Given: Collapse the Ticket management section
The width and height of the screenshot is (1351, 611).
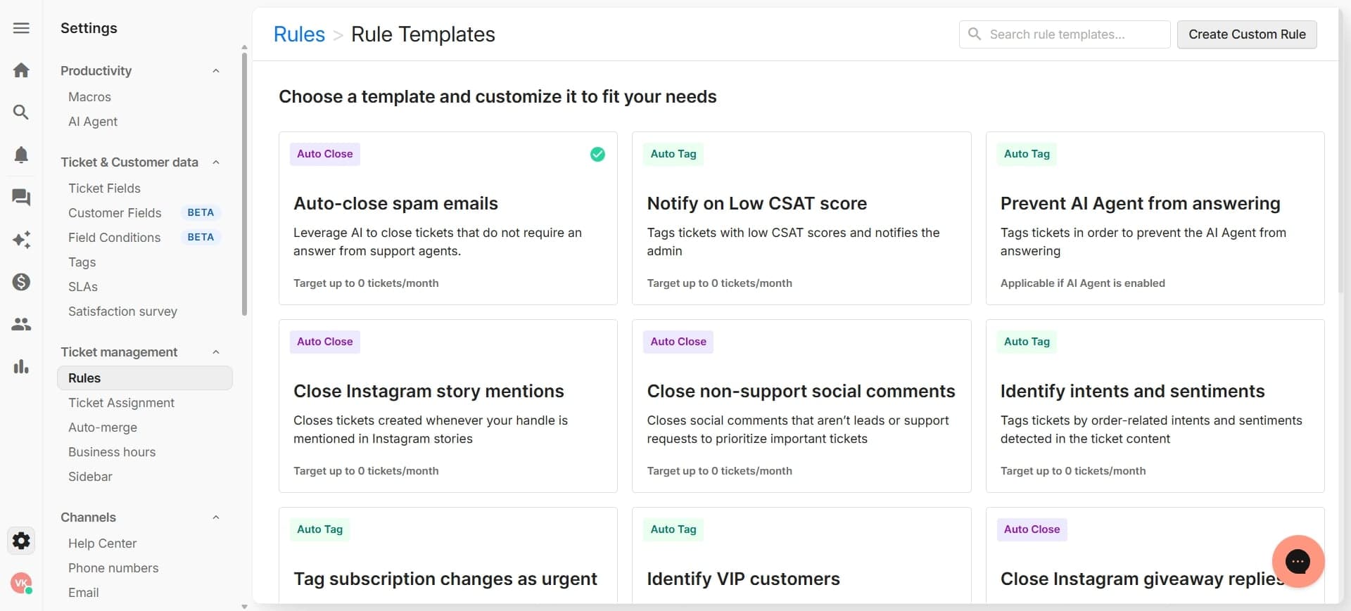Looking at the screenshot, I should click(215, 352).
